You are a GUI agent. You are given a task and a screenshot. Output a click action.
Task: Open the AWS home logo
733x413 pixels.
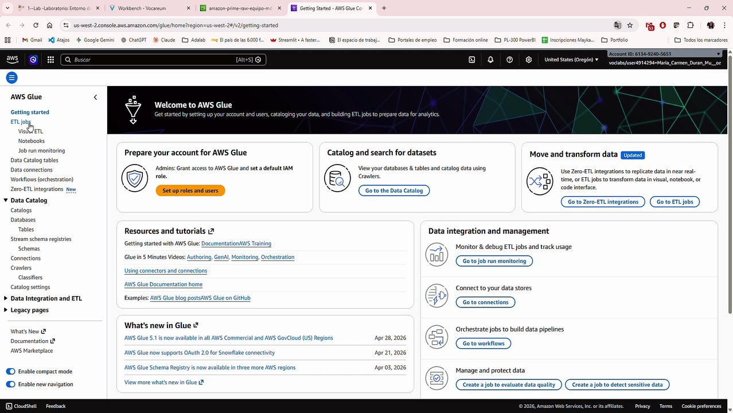tap(13, 60)
